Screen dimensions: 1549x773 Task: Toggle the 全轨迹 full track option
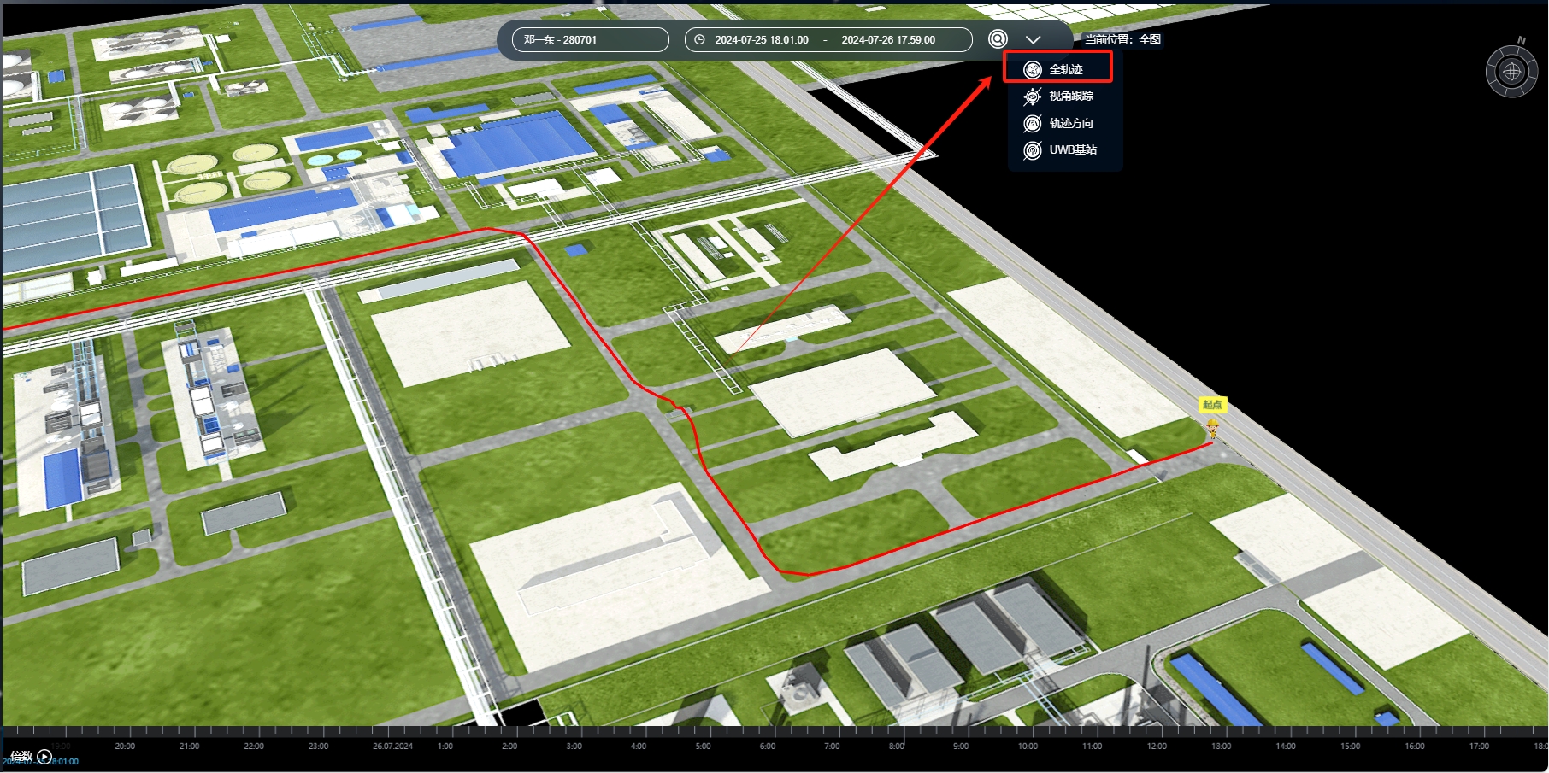[1065, 69]
